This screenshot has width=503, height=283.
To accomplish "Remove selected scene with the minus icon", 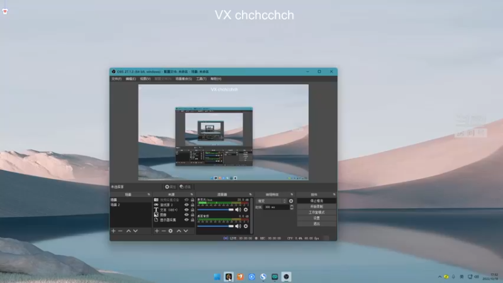I will tap(120, 231).
